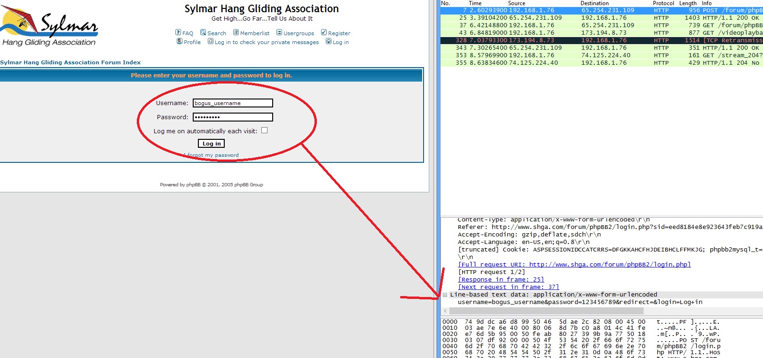Select packet 43 GET /videoplayback row

click(x=602, y=33)
